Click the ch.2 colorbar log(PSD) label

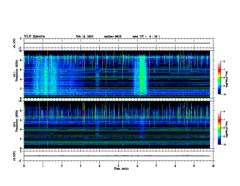coord(227,129)
